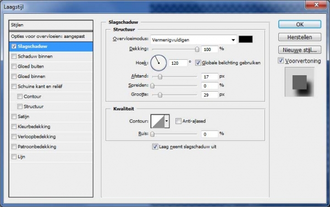The image size is (330, 207).
Task: Select the Verloopbedekking style row
Action: click(51, 137)
